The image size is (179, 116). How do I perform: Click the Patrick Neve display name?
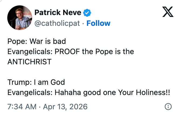click(x=58, y=12)
